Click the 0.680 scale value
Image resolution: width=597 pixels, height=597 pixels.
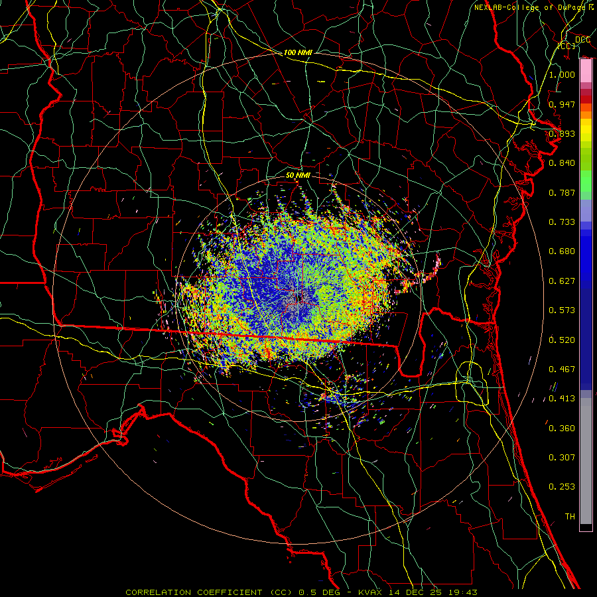[562, 251]
